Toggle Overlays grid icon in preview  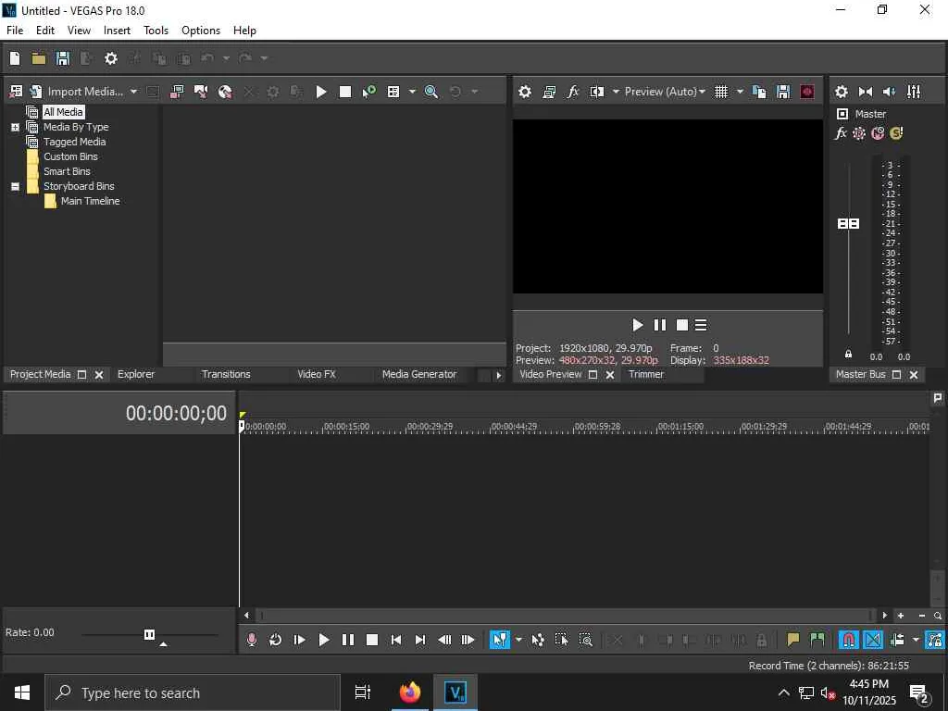click(721, 92)
